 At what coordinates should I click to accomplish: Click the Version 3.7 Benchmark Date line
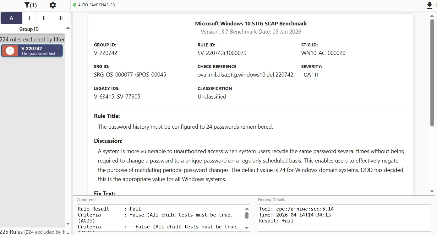[x=251, y=32]
